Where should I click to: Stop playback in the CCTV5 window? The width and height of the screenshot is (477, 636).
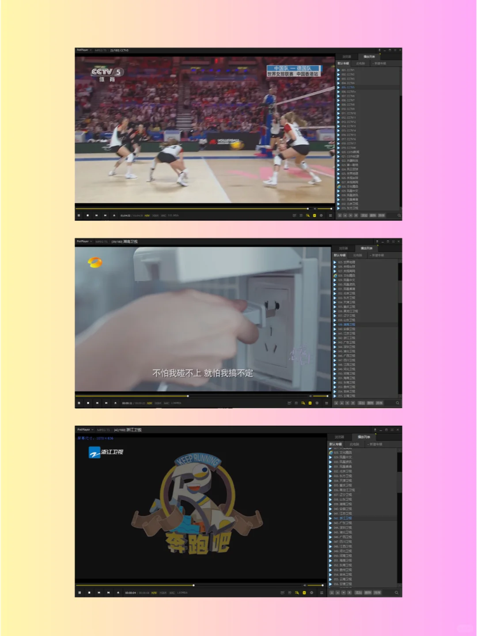click(x=88, y=216)
